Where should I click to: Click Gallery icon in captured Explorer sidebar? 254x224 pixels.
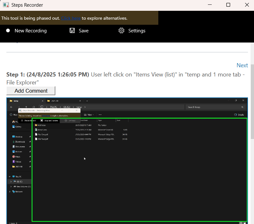click(13, 127)
